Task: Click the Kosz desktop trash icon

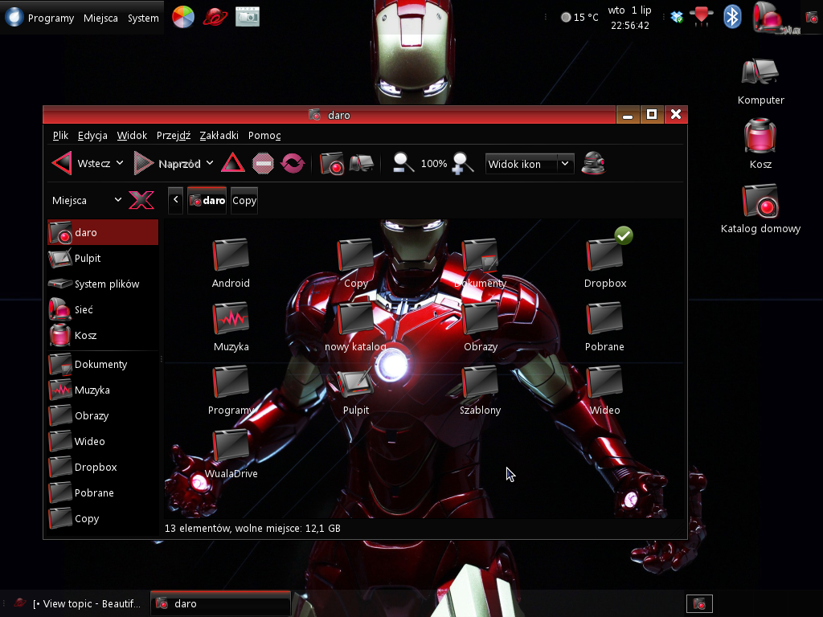Action: (760, 135)
